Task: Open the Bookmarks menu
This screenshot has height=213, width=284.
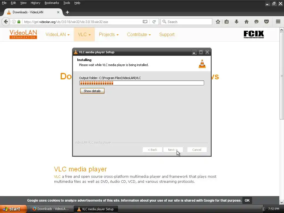Action: [x=52, y=3]
